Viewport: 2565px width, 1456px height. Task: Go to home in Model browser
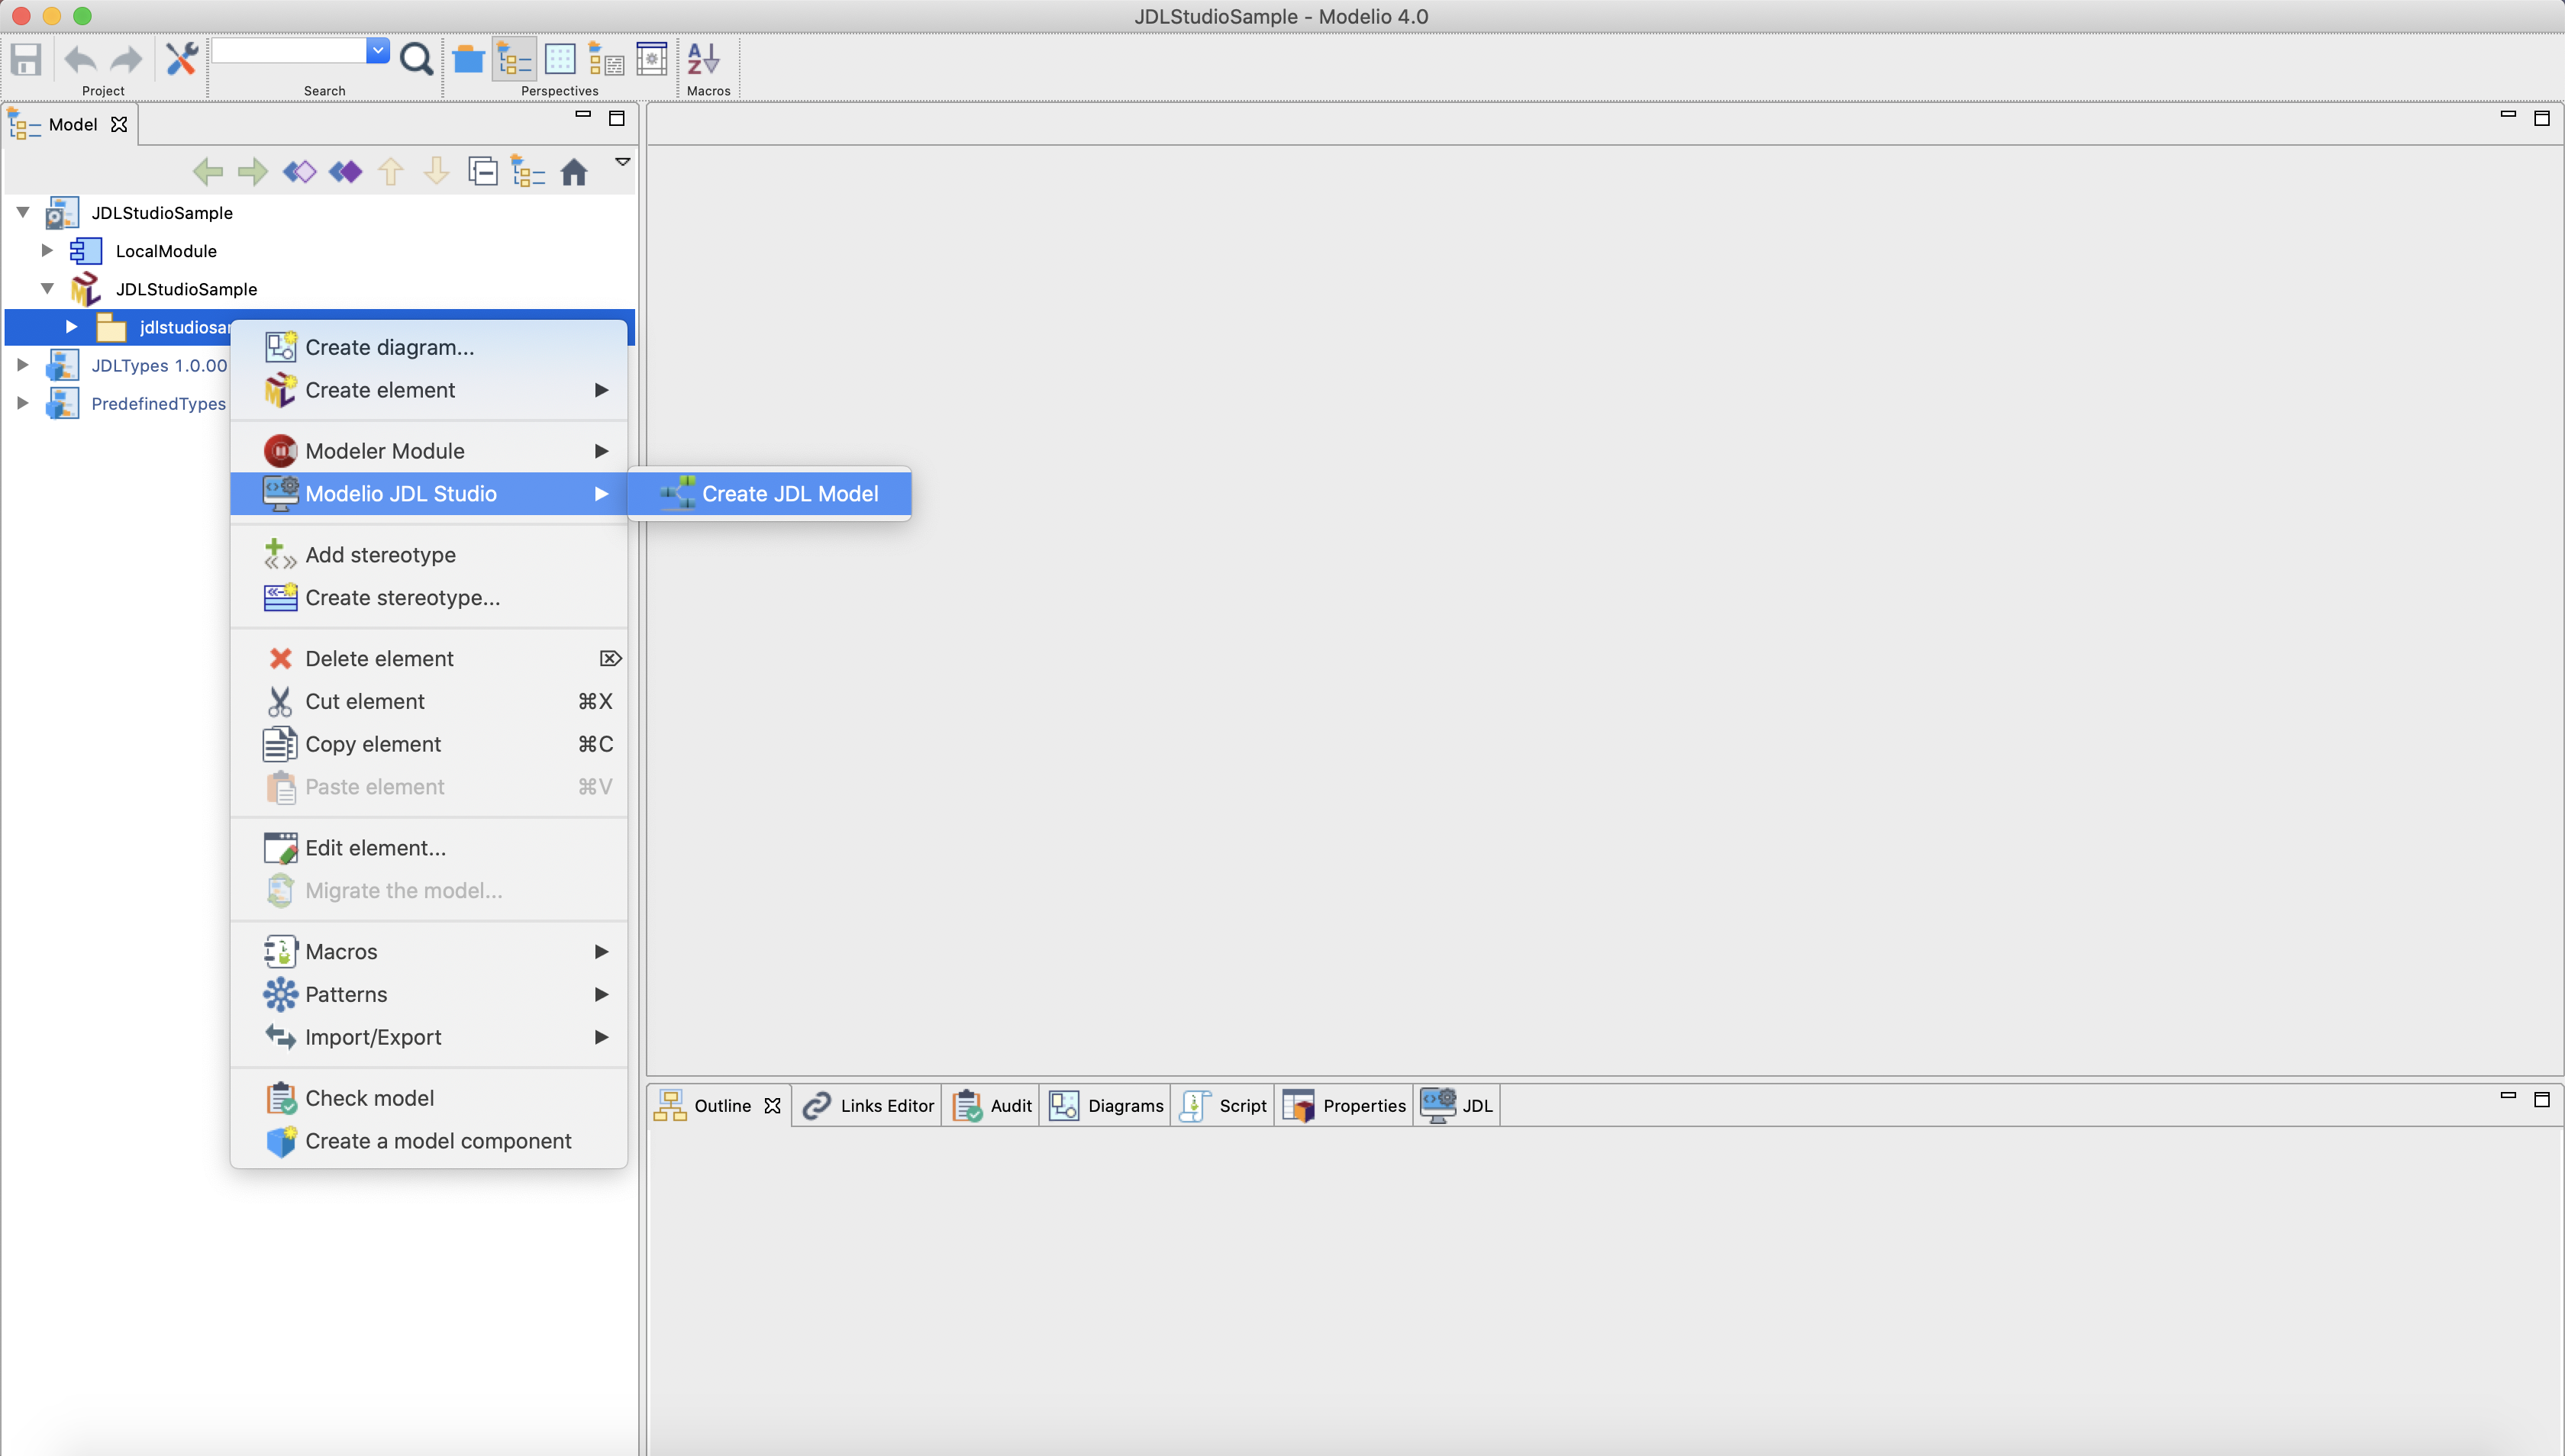pos(573,172)
